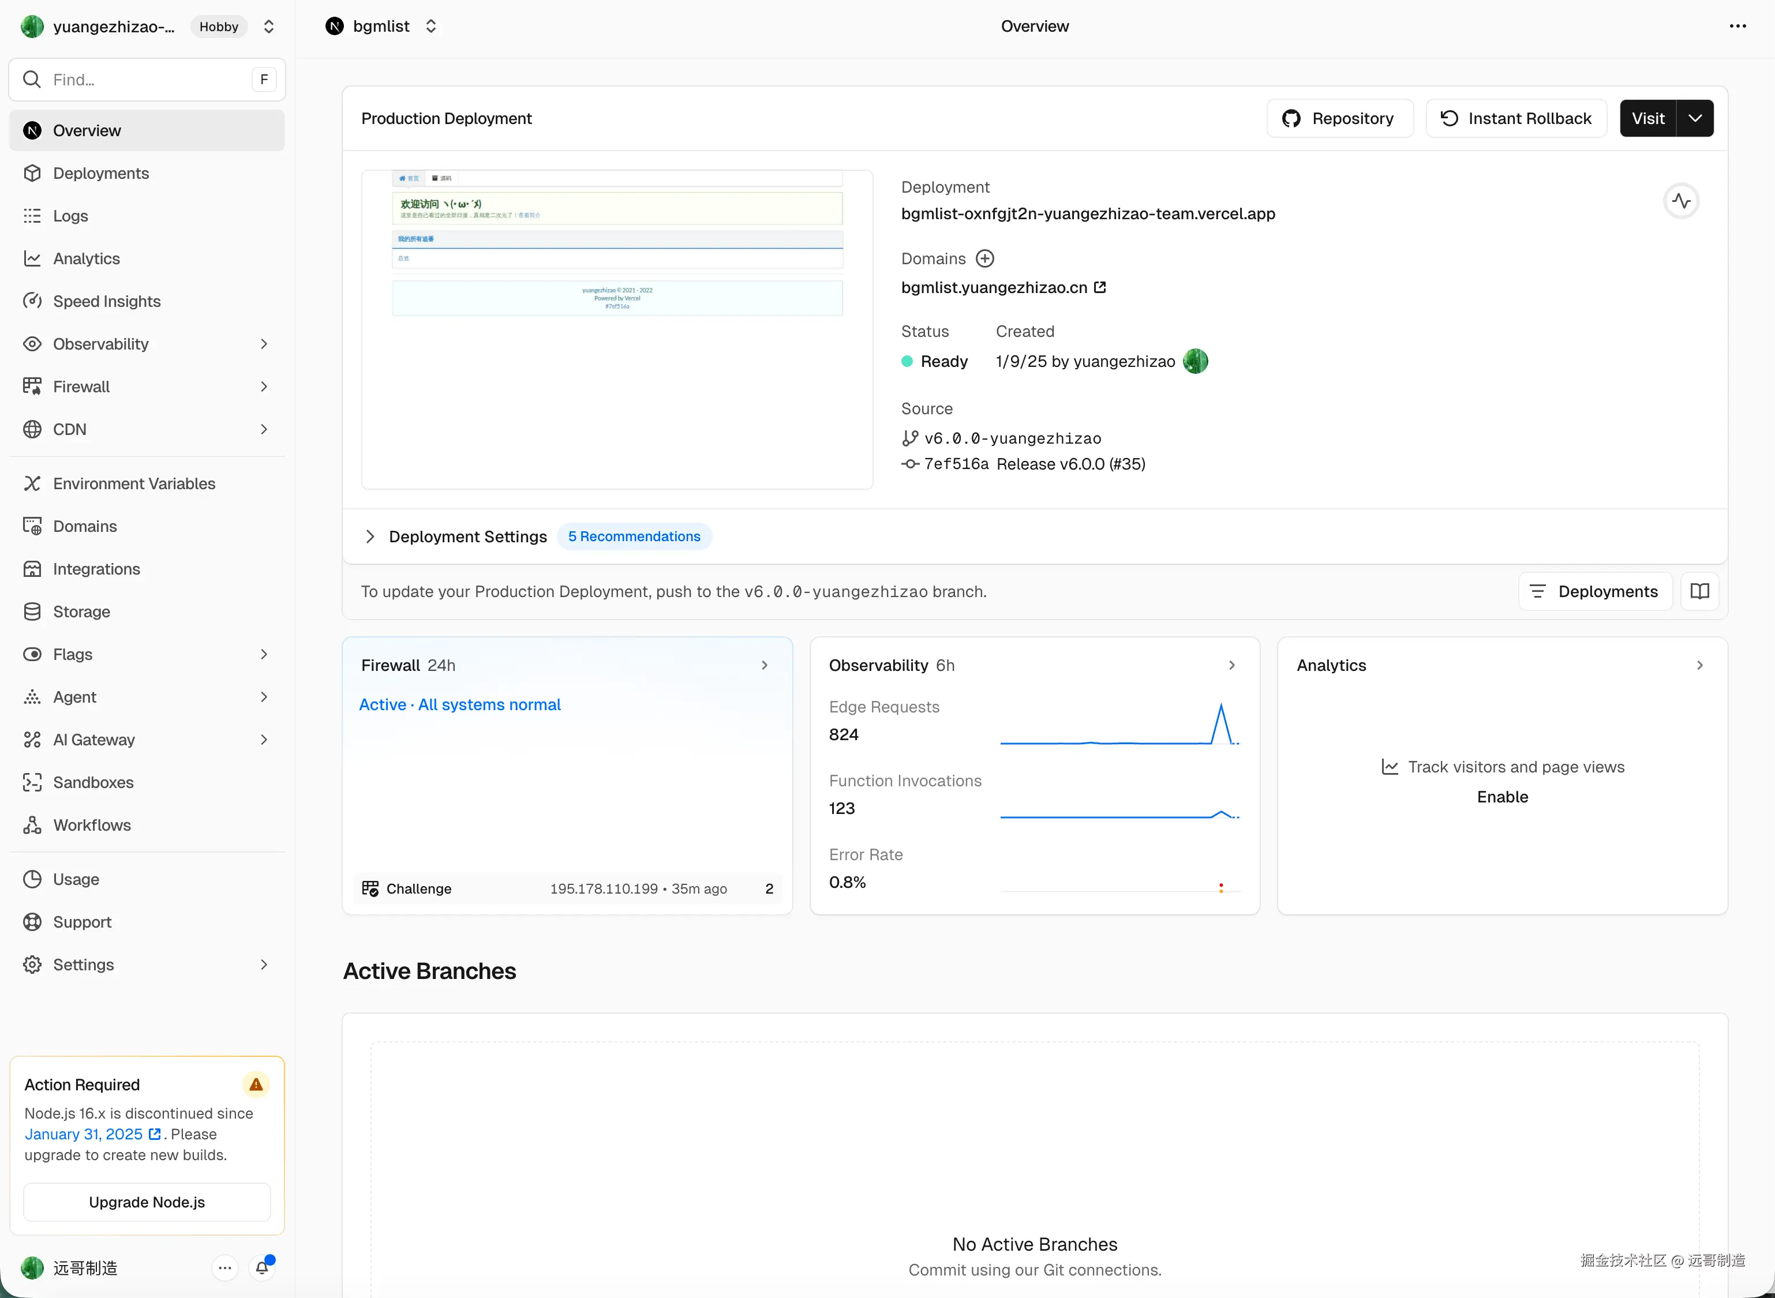Expand the AI Gateway submenu chevron
Screen dimensions: 1775x1298
(x=264, y=740)
